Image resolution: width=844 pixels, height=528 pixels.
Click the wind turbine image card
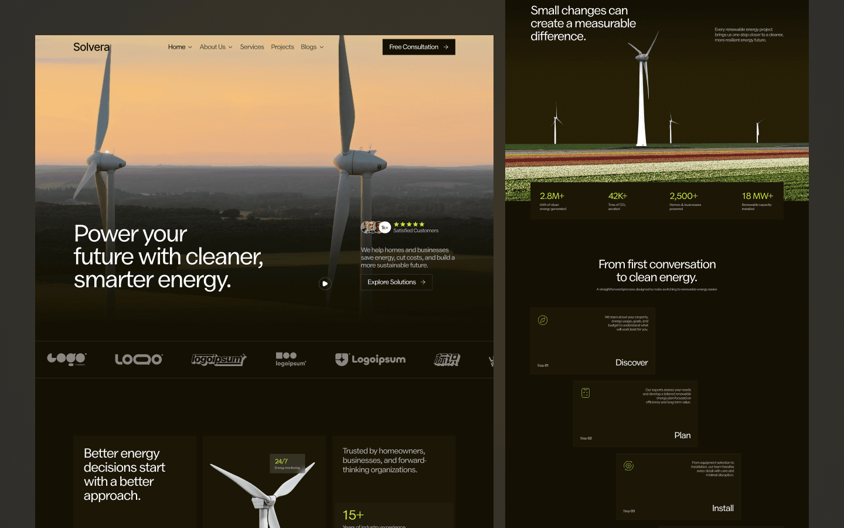point(264,482)
